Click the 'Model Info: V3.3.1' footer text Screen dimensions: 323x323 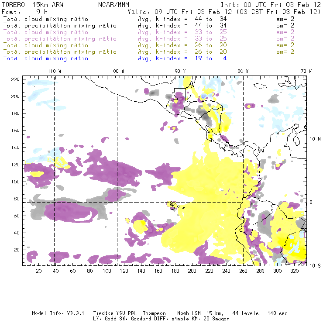[x=58, y=313]
